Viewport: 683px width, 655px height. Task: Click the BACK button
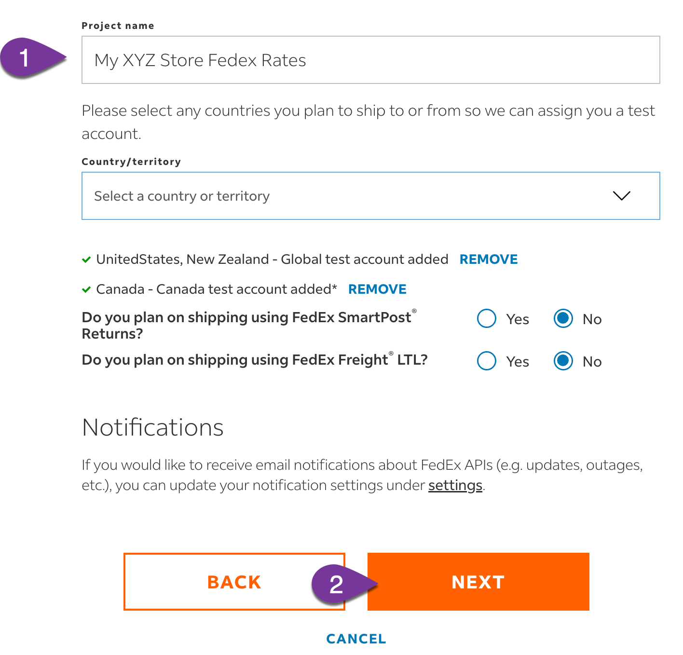234,582
